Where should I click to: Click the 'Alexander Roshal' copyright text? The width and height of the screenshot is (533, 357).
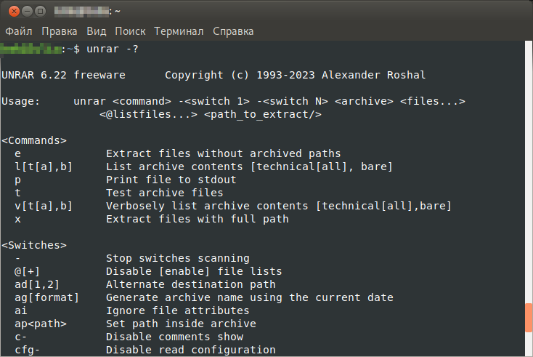click(373, 75)
